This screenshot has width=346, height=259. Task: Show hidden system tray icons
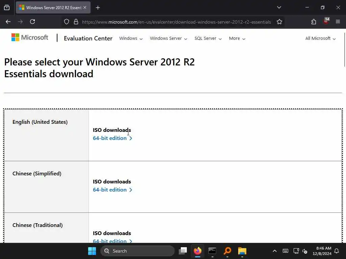click(275, 251)
